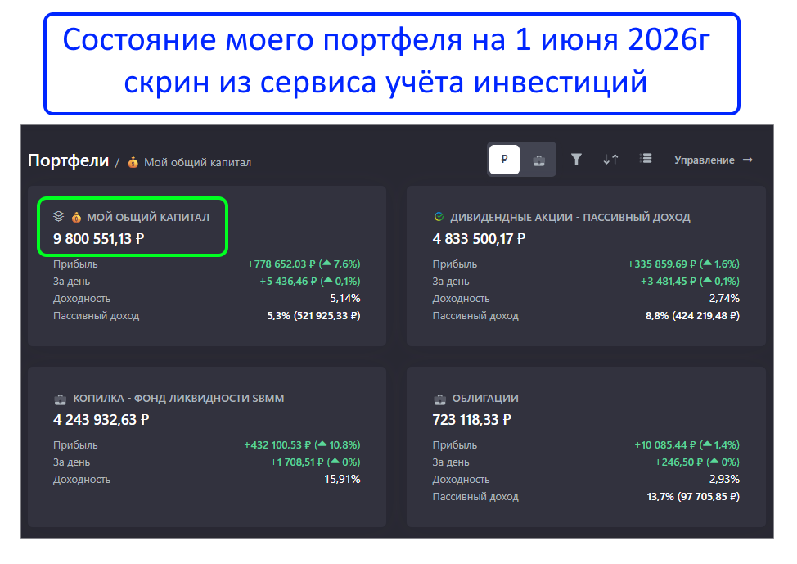Click daily change +1 708,51 ₽
Screen dimensions: 797x564
coord(315,462)
